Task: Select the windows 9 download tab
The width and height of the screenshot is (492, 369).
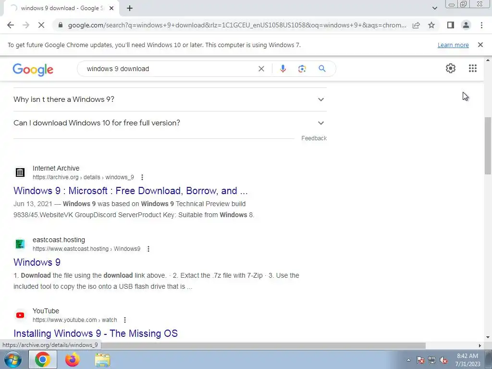Action: [62, 8]
